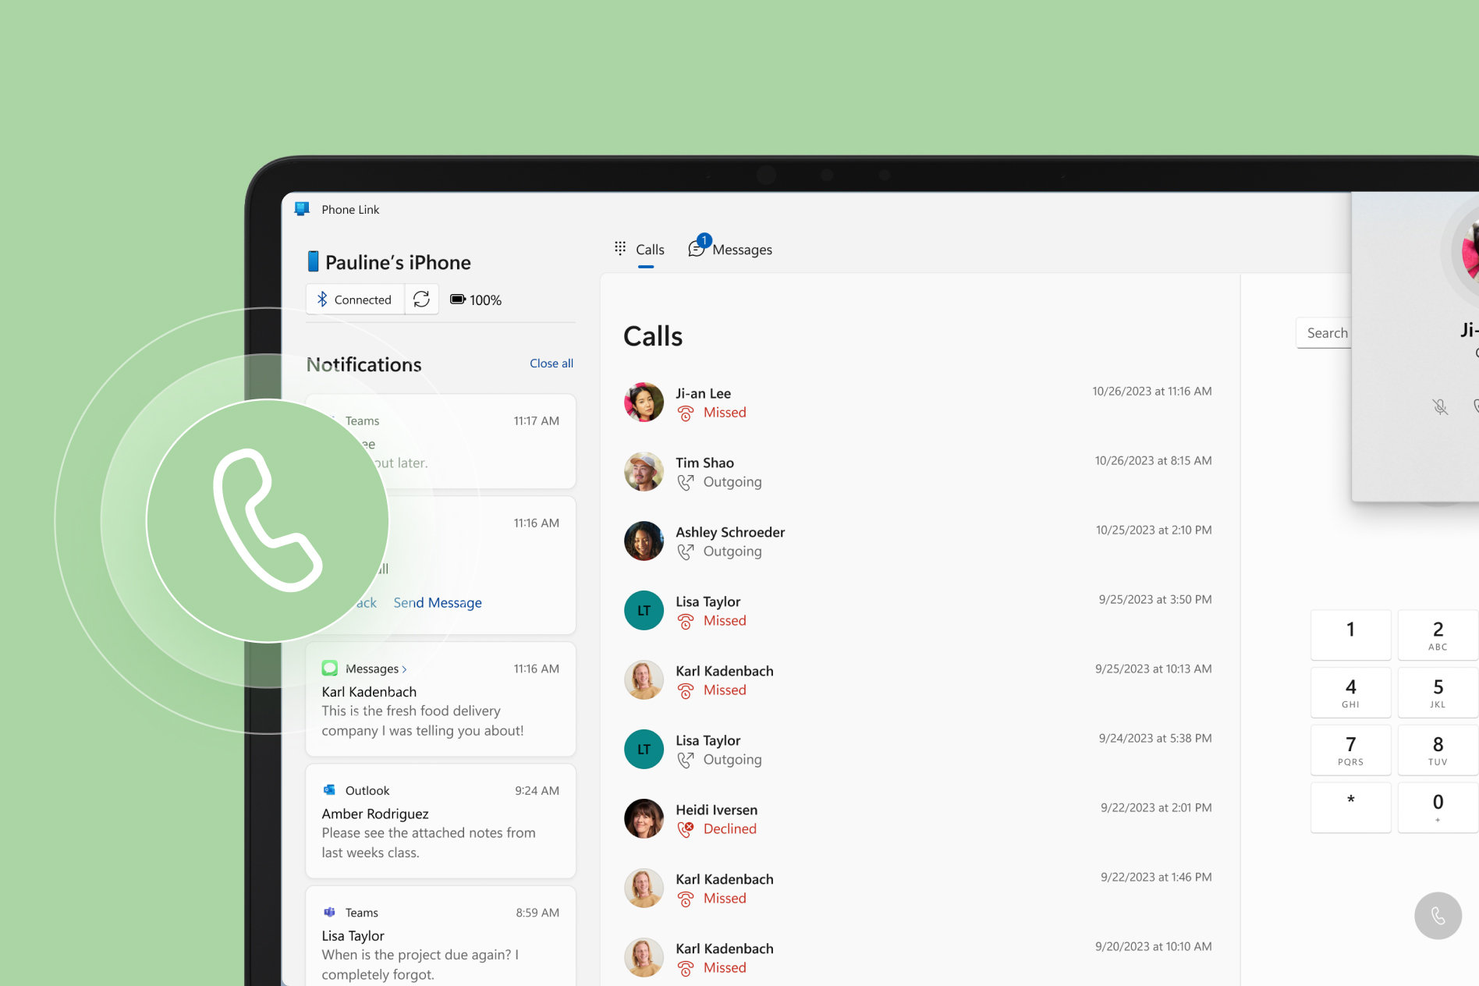Click the outgoing call icon beside Tim Shao

(x=686, y=483)
